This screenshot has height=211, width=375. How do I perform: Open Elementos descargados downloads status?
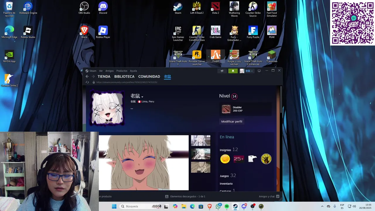(x=185, y=196)
